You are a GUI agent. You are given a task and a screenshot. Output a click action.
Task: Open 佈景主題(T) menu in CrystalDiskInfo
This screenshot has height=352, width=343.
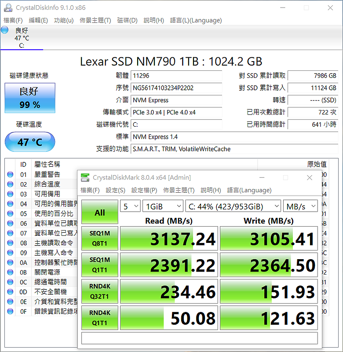tap(95, 20)
